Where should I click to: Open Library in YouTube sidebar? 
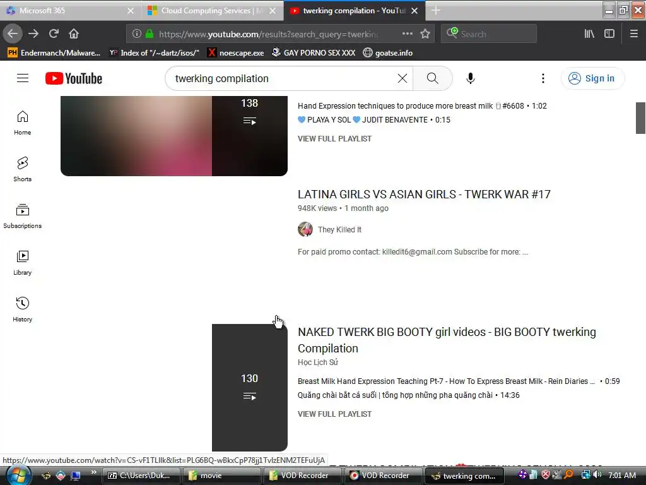click(23, 263)
